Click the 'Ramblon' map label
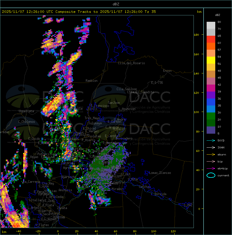This screenshot has width=232, height=235. pyautogui.click(x=91, y=81)
